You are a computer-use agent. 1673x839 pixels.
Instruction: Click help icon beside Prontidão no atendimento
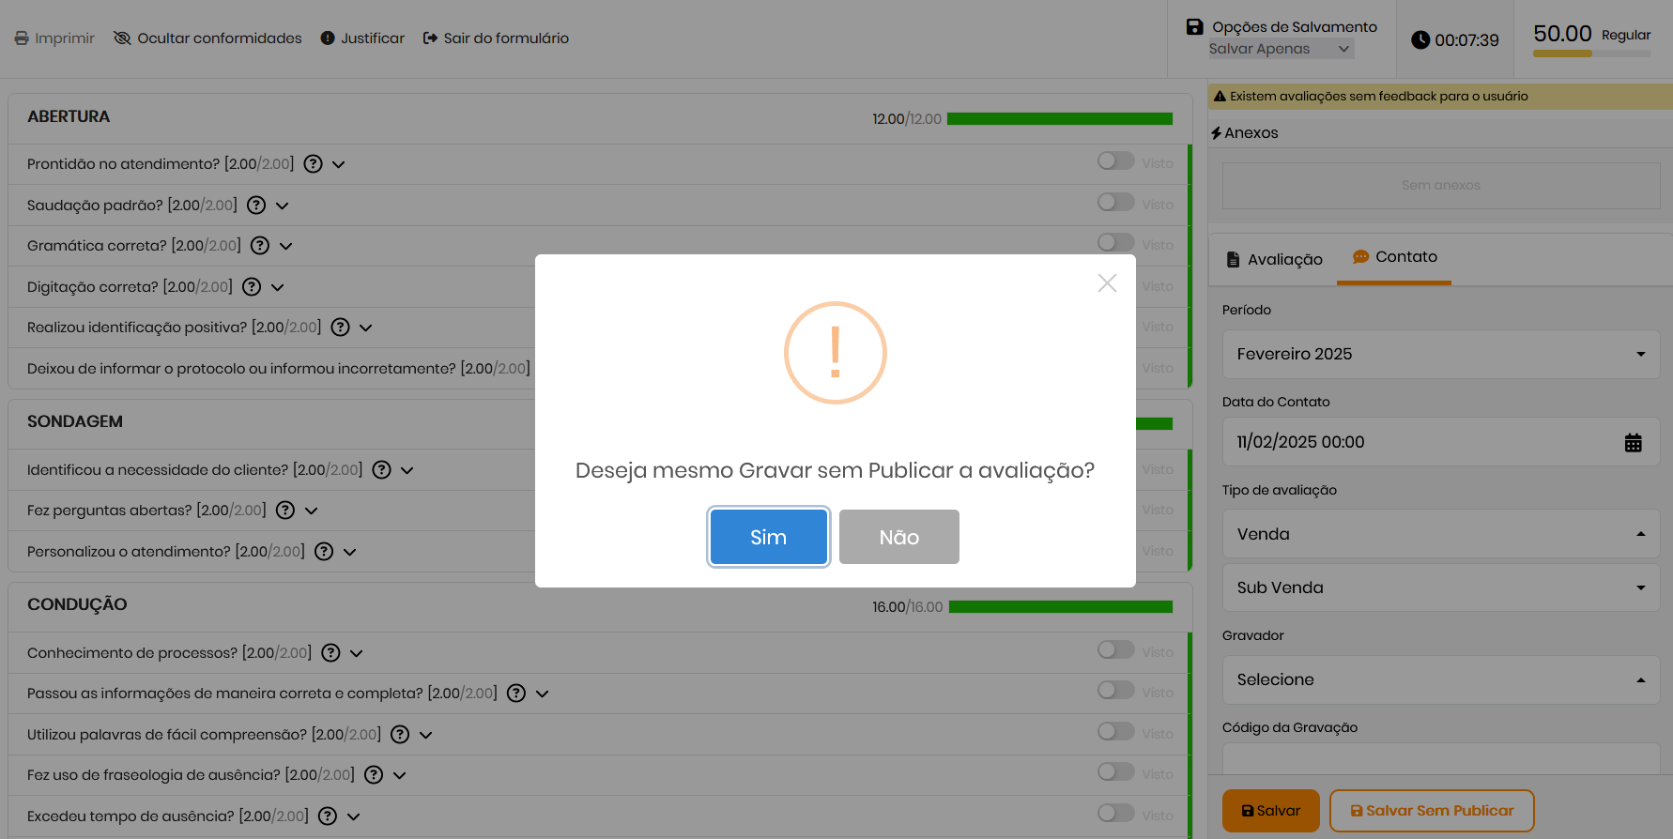(x=314, y=164)
